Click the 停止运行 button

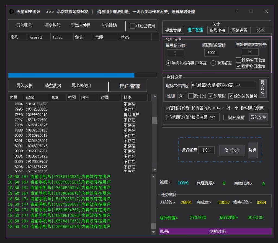232,150
